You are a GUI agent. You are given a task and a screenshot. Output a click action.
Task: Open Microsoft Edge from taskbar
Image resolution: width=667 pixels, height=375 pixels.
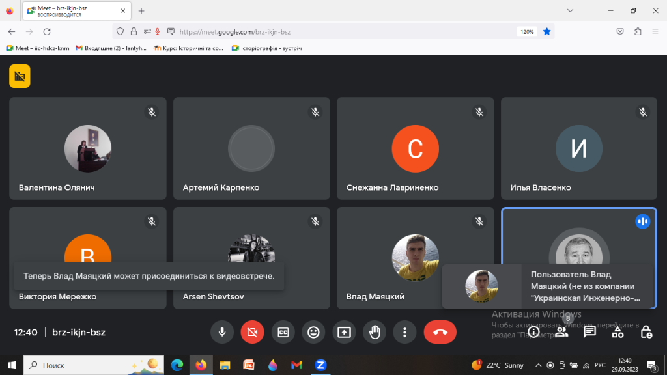coord(177,365)
